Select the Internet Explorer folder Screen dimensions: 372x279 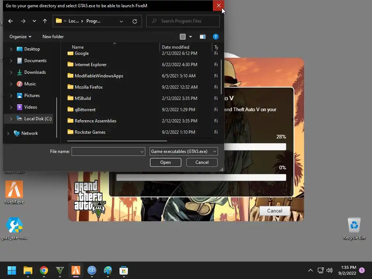click(87, 65)
